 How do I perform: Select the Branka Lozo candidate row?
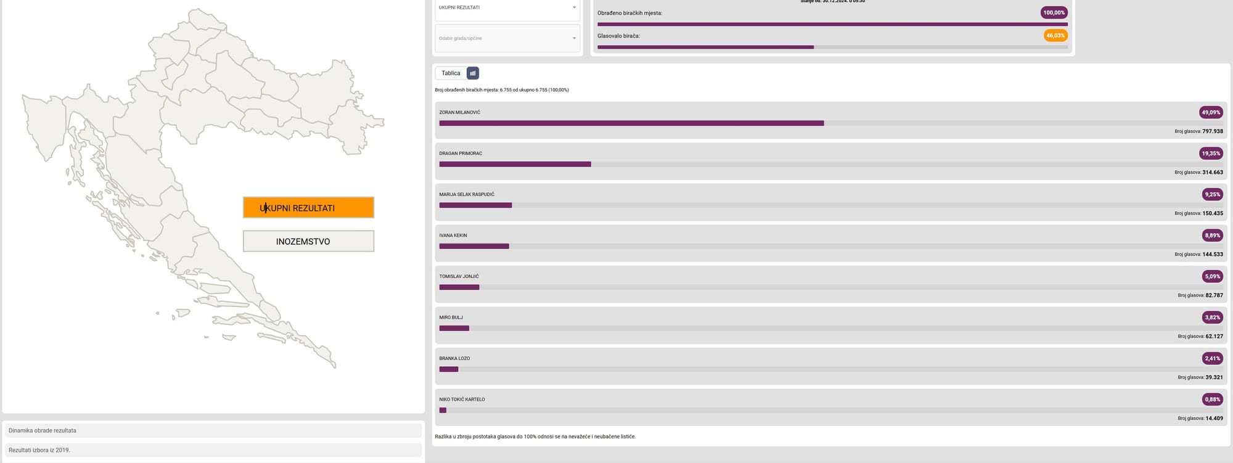[x=830, y=367]
